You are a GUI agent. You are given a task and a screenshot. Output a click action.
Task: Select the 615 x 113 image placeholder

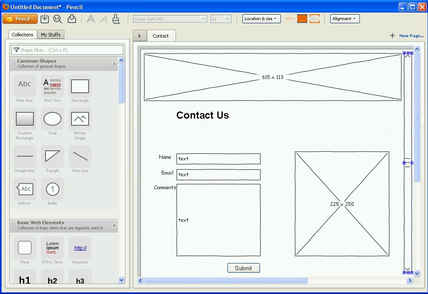[x=273, y=77]
